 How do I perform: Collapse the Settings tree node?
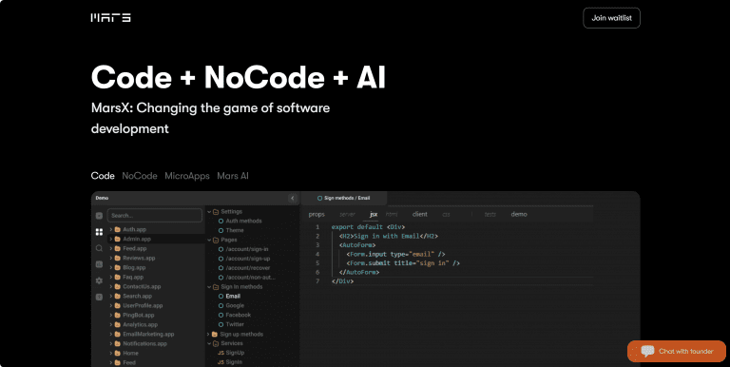coord(209,212)
